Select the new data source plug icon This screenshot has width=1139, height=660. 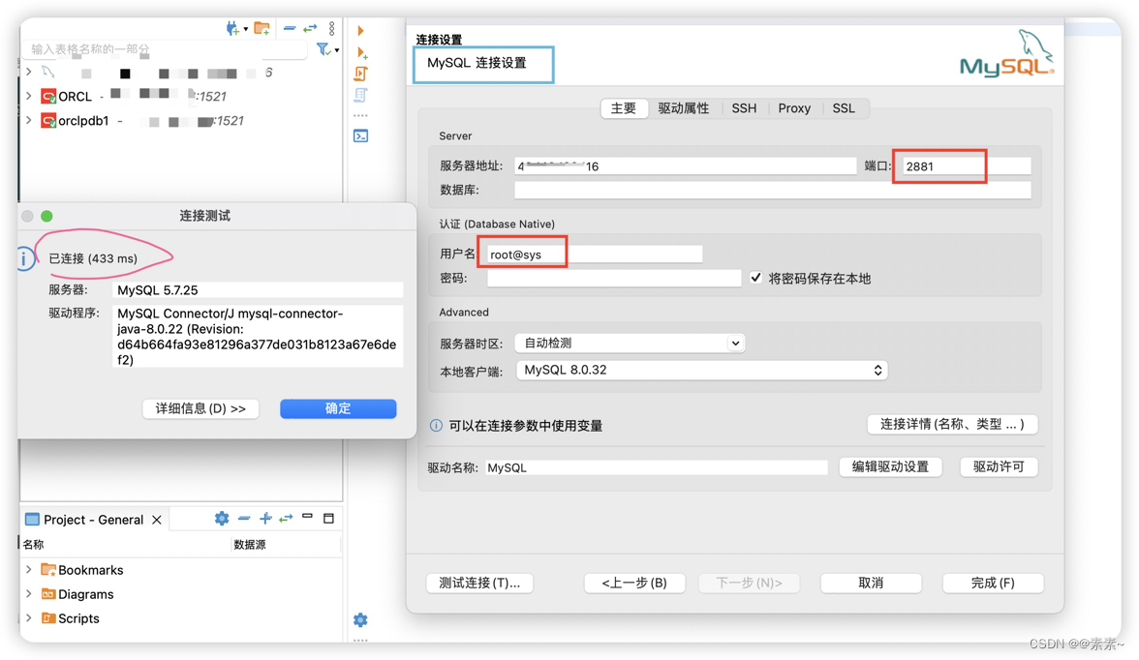point(232,28)
